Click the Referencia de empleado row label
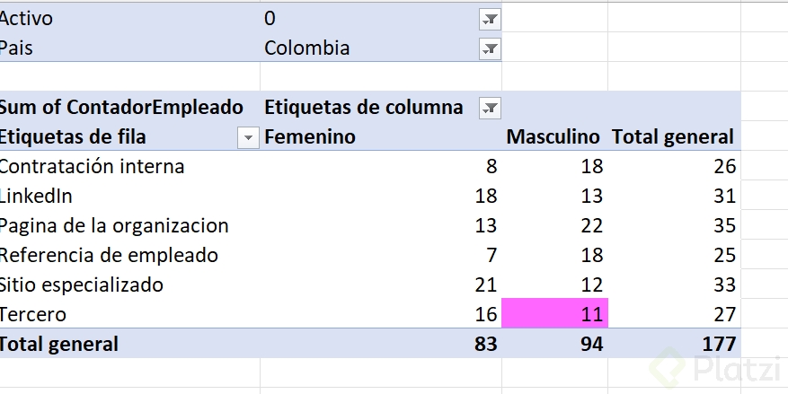 click(x=109, y=255)
